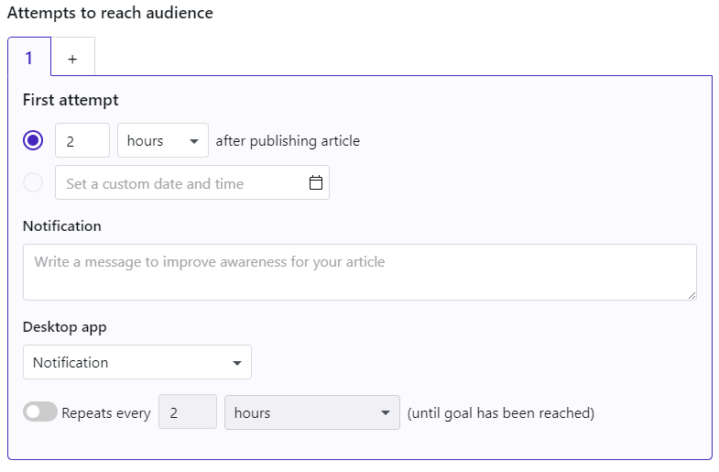Image resolution: width=719 pixels, height=472 pixels.
Task: Select the custom date radio option
Action: (33, 182)
